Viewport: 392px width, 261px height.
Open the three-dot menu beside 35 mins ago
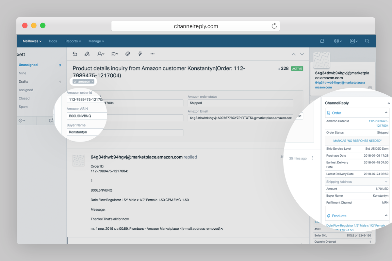(x=312, y=158)
